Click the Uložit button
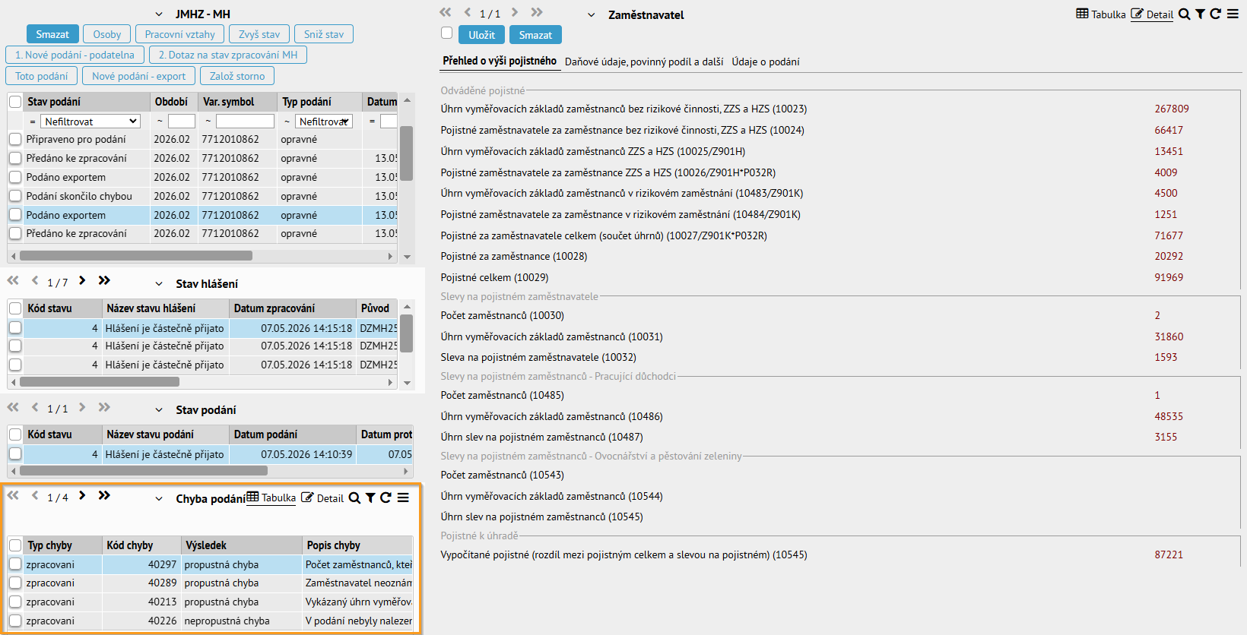 click(x=481, y=35)
